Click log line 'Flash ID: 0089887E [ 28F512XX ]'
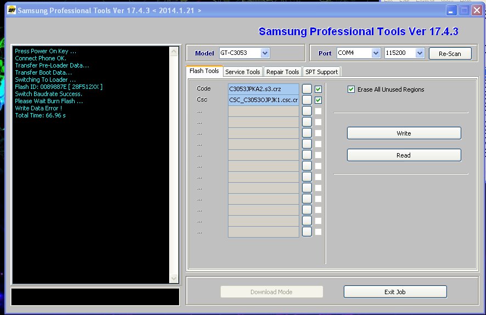Screen dimensions: 486x315 pyautogui.click(x=59, y=87)
